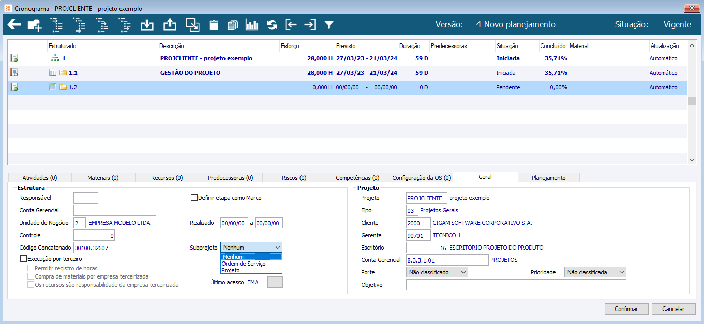Image resolution: width=704 pixels, height=324 pixels.
Task: Click the add-row icon of row 1
Action: tap(14, 58)
